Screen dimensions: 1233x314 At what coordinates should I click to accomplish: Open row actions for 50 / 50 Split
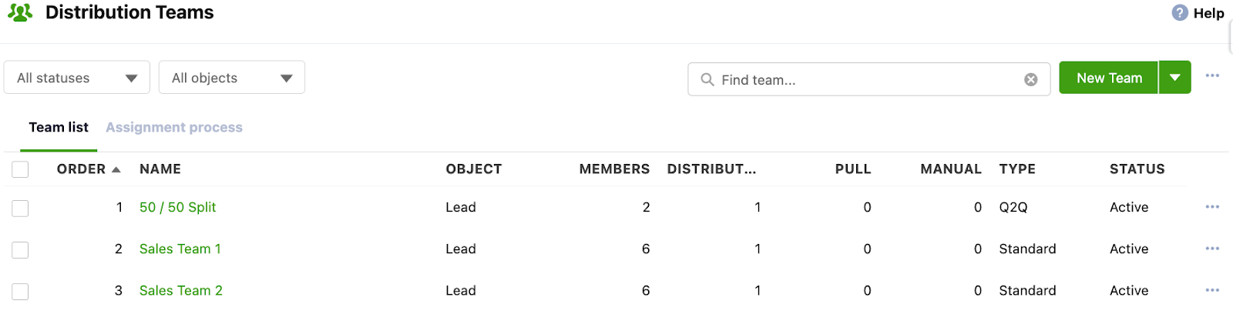(x=1212, y=207)
